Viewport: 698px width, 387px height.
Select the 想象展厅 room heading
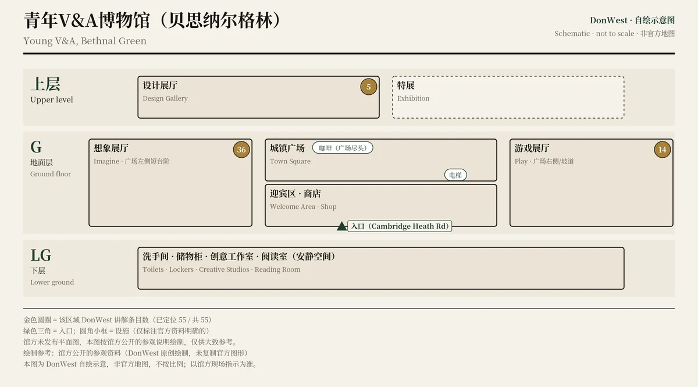(111, 148)
